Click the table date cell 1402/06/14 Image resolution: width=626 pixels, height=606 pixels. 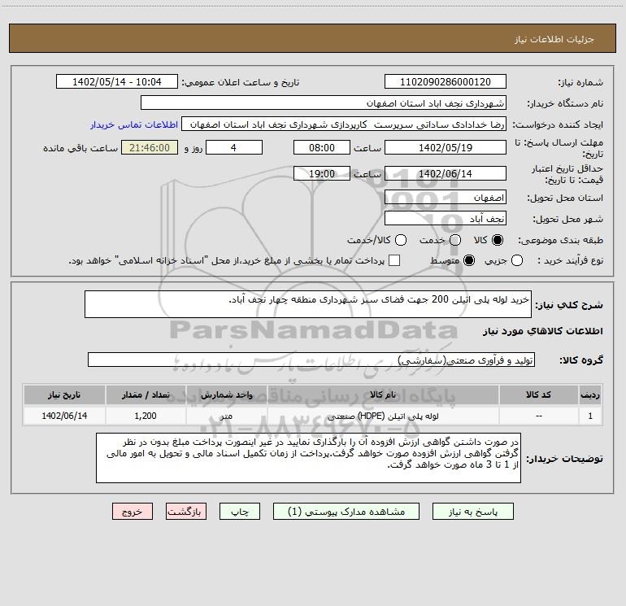64,416
